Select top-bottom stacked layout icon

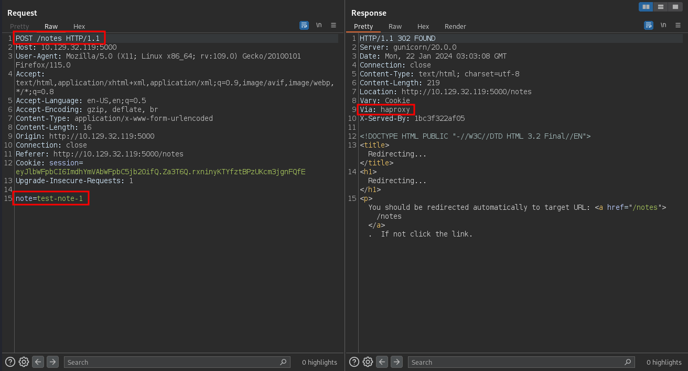click(661, 7)
